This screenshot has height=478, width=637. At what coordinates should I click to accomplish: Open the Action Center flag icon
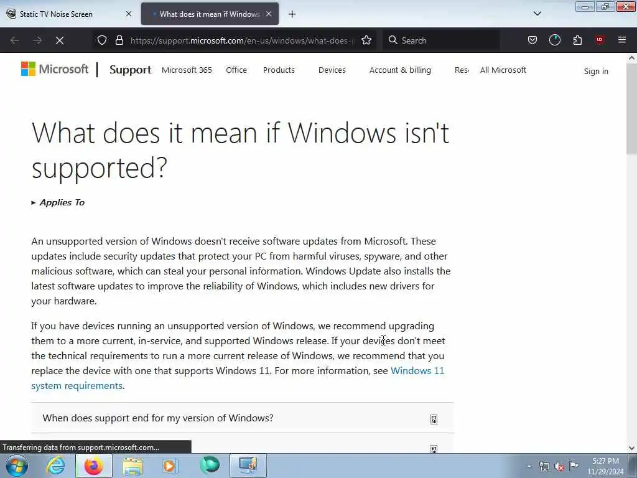pos(574,466)
